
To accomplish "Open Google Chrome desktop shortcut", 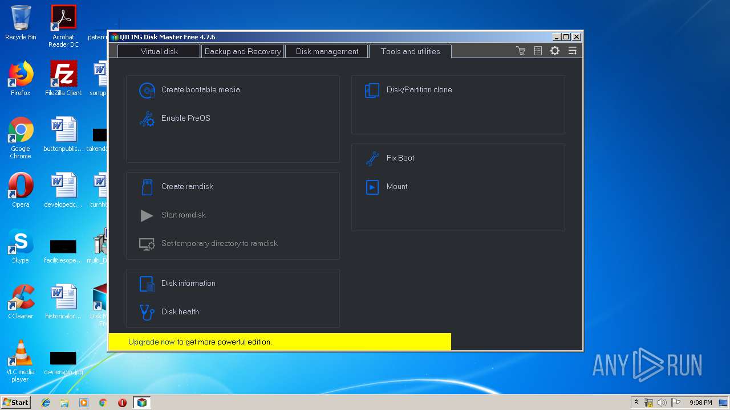I will tap(21, 138).
